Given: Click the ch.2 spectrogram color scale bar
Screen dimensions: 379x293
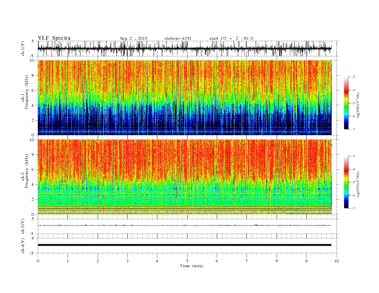Looking at the screenshot, I should [346, 182].
